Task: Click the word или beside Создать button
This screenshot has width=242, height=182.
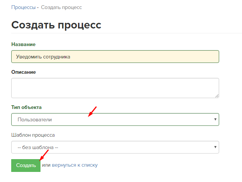Action: 46,165
